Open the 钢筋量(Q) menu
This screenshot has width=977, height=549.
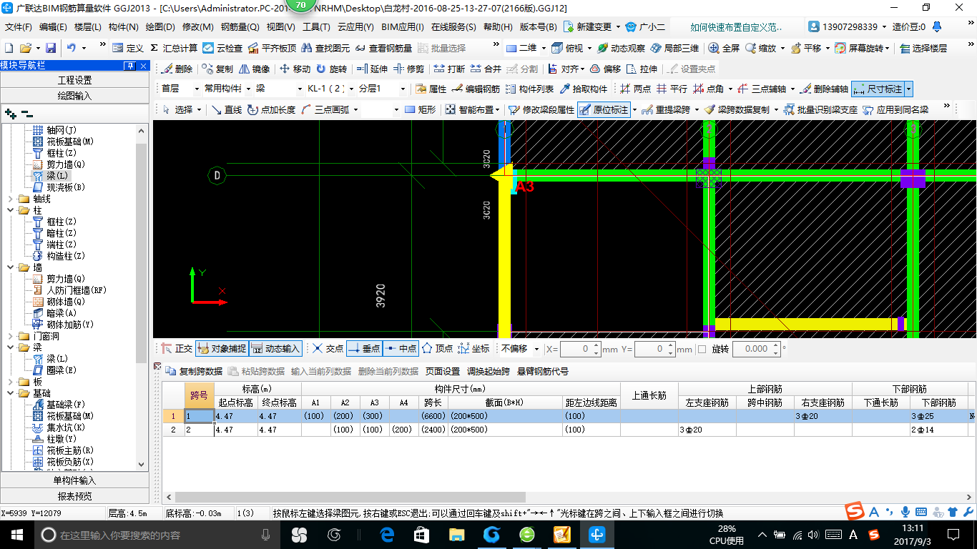pyautogui.click(x=240, y=27)
